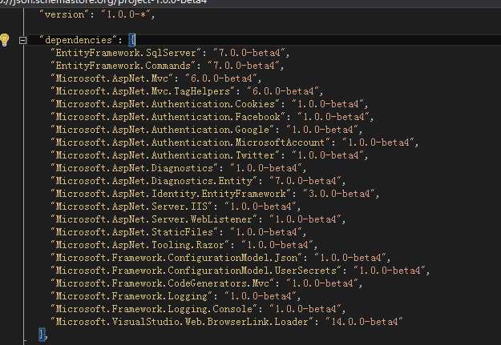Click the ConfigurationModel.Json version value
Screen dimensions: 501x345
(x=350, y=257)
